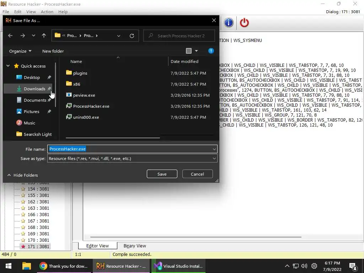Open the Windows Start menu
The width and height of the screenshot is (364, 273).
click(9, 266)
